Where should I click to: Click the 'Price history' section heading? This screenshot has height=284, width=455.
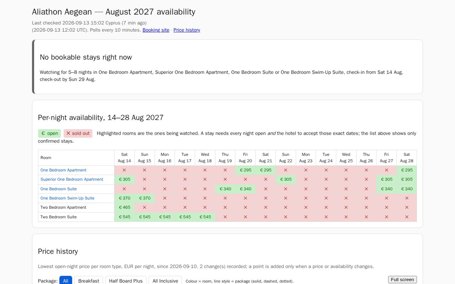pos(58,251)
